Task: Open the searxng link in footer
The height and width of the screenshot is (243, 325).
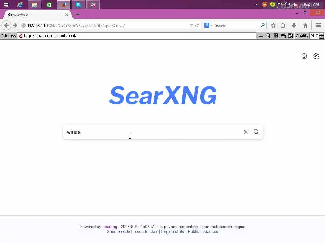Action: 109,227
